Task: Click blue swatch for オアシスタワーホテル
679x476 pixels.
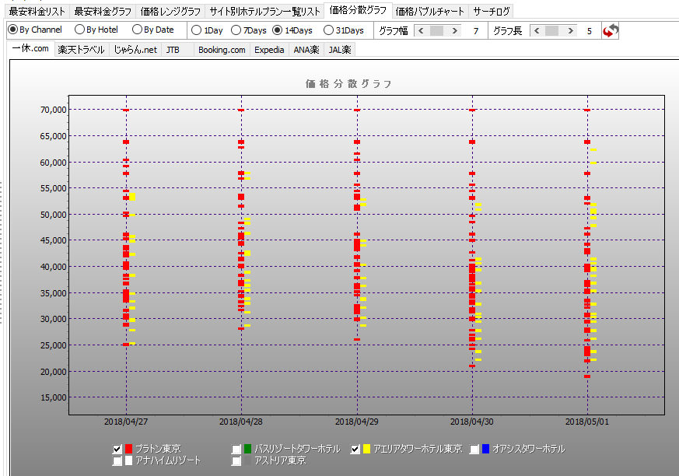Action: (x=485, y=450)
